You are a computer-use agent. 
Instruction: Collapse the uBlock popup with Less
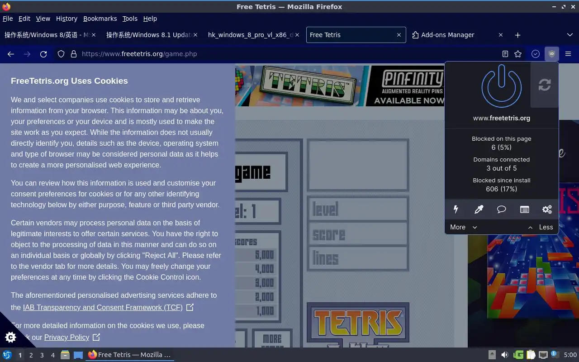(541, 227)
